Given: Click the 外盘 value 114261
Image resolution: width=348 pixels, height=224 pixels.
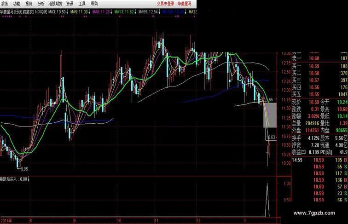Looking at the screenshot, I should click(312, 131).
